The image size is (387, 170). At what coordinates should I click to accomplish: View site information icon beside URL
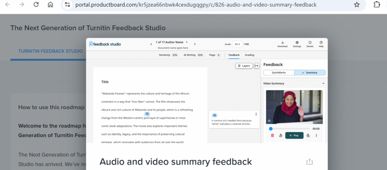click(67, 5)
